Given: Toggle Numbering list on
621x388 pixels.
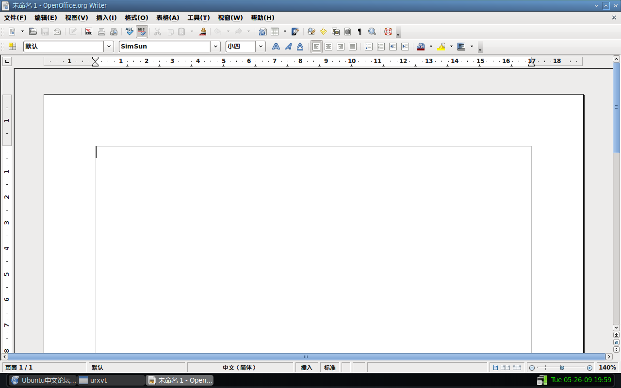Looking at the screenshot, I should [x=369, y=47].
